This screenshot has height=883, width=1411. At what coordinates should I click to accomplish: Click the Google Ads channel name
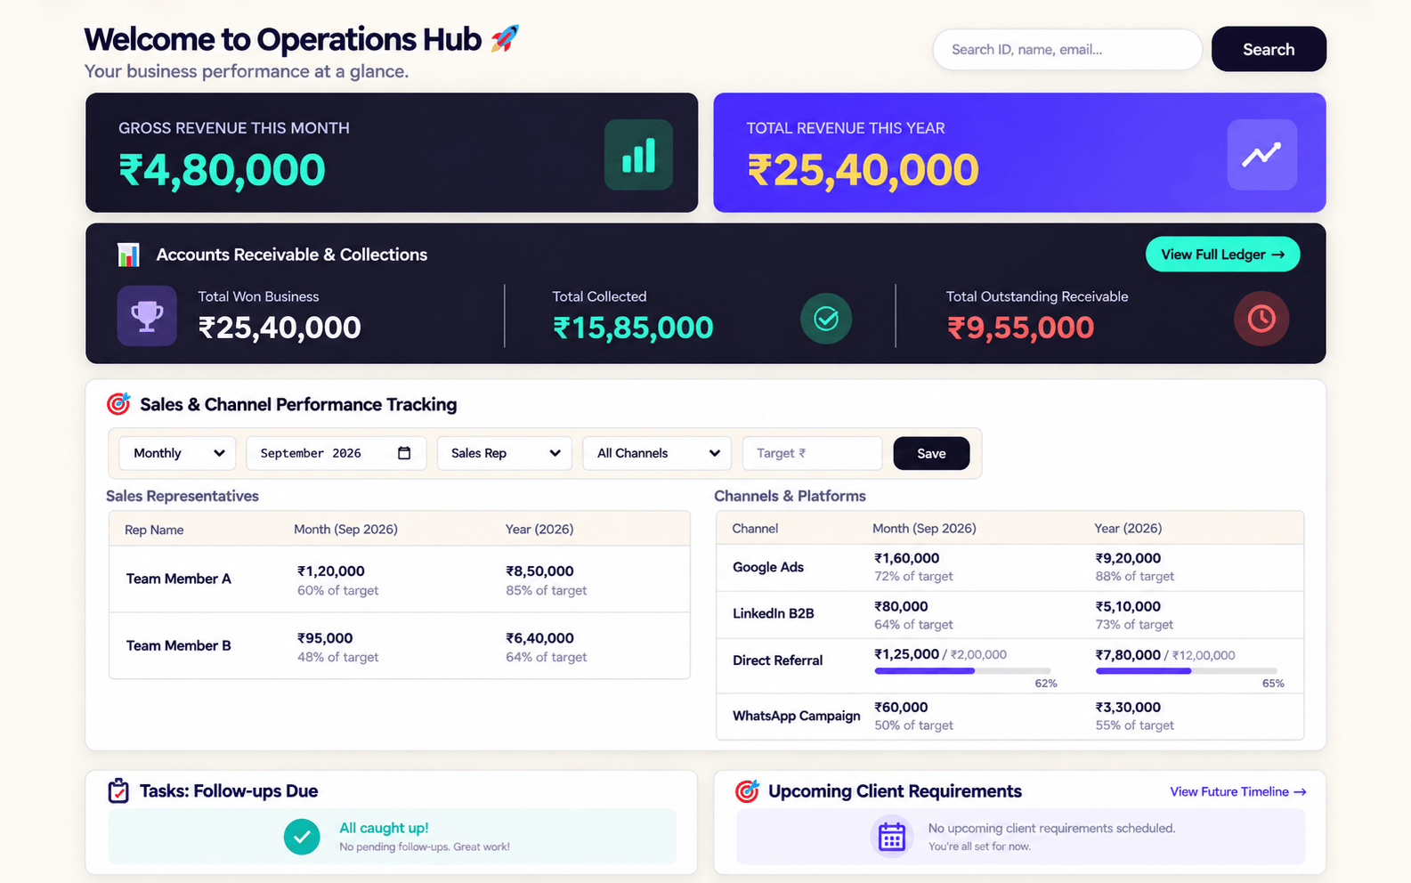click(767, 567)
